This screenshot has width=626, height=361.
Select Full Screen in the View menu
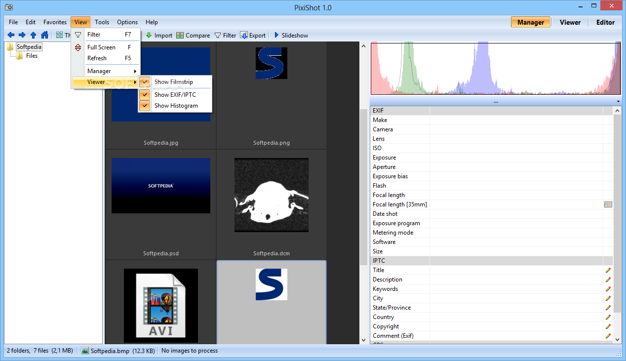coord(106,47)
